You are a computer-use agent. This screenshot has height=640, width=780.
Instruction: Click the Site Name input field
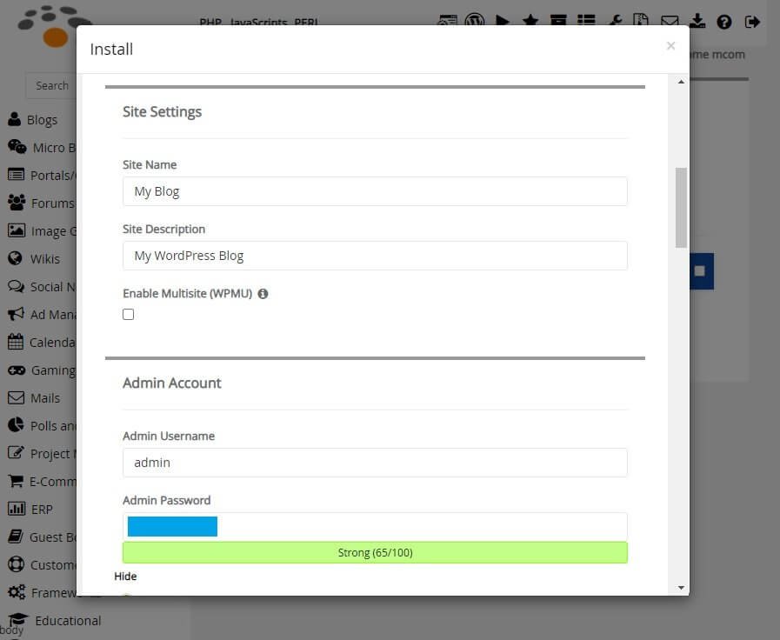[x=375, y=191]
